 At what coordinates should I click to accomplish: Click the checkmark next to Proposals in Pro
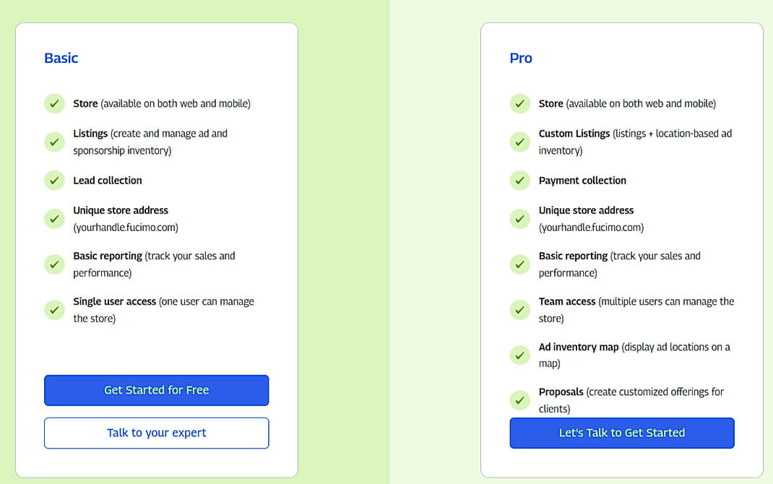(519, 400)
